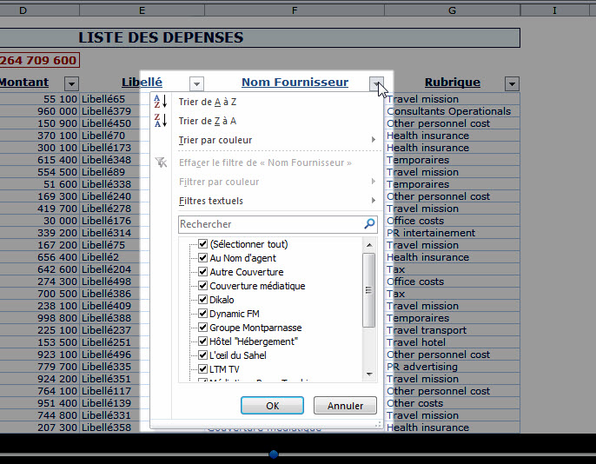The image size is (596, 464).
Task: Click the list scrollbar up arrow
Action: (x=369, y=245)
